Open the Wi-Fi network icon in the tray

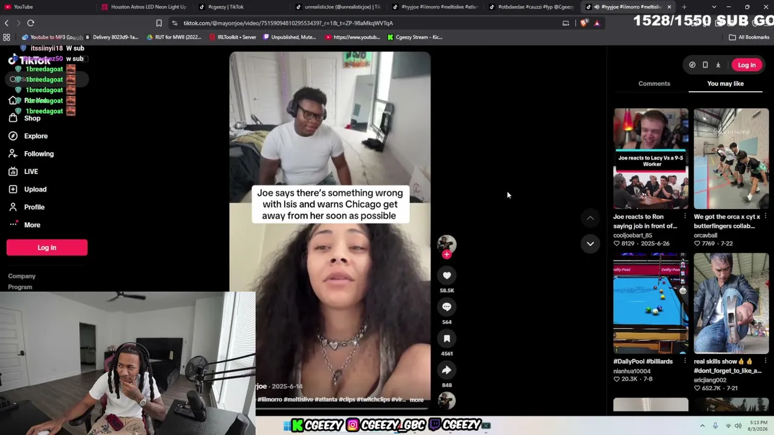click(728, 426)
